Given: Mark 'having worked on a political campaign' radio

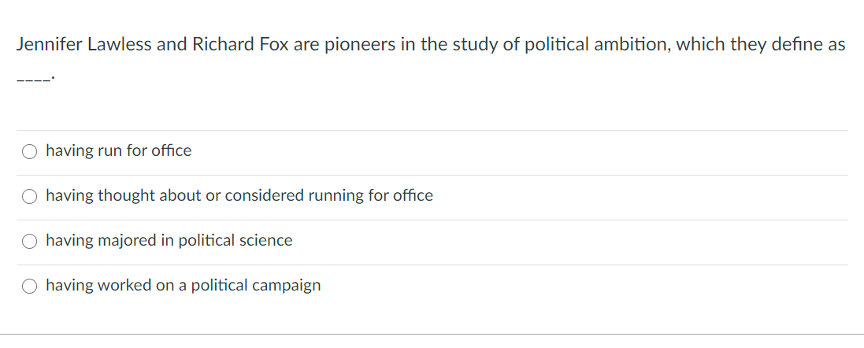Looking at the screenshot, I should tap(29, 286).
